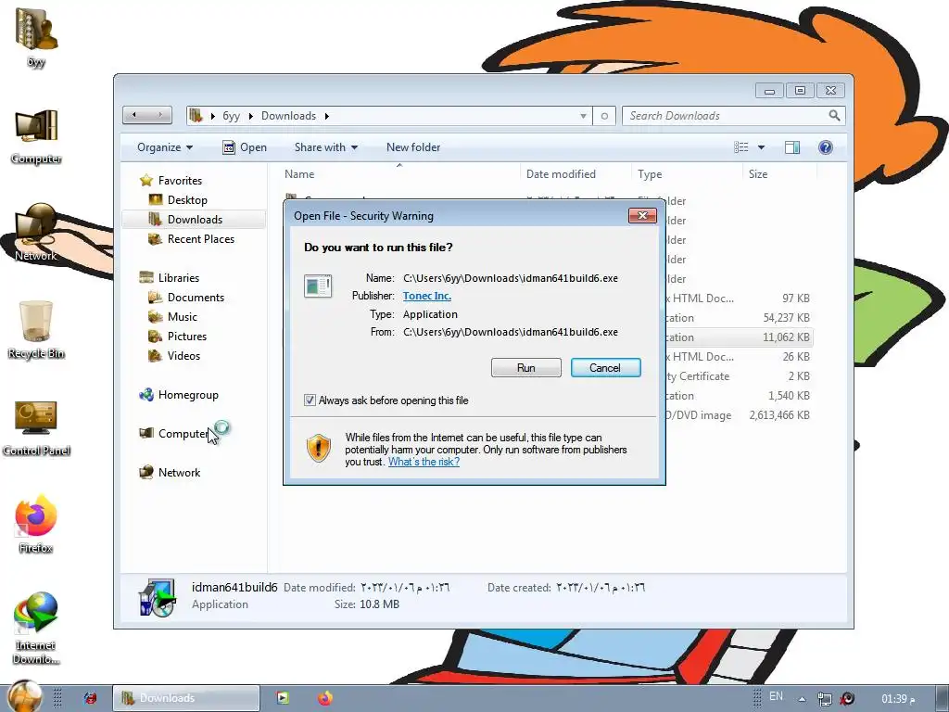Click the shield warning icon in dialog
Viewport: 949px width, 712px height.
319,448
